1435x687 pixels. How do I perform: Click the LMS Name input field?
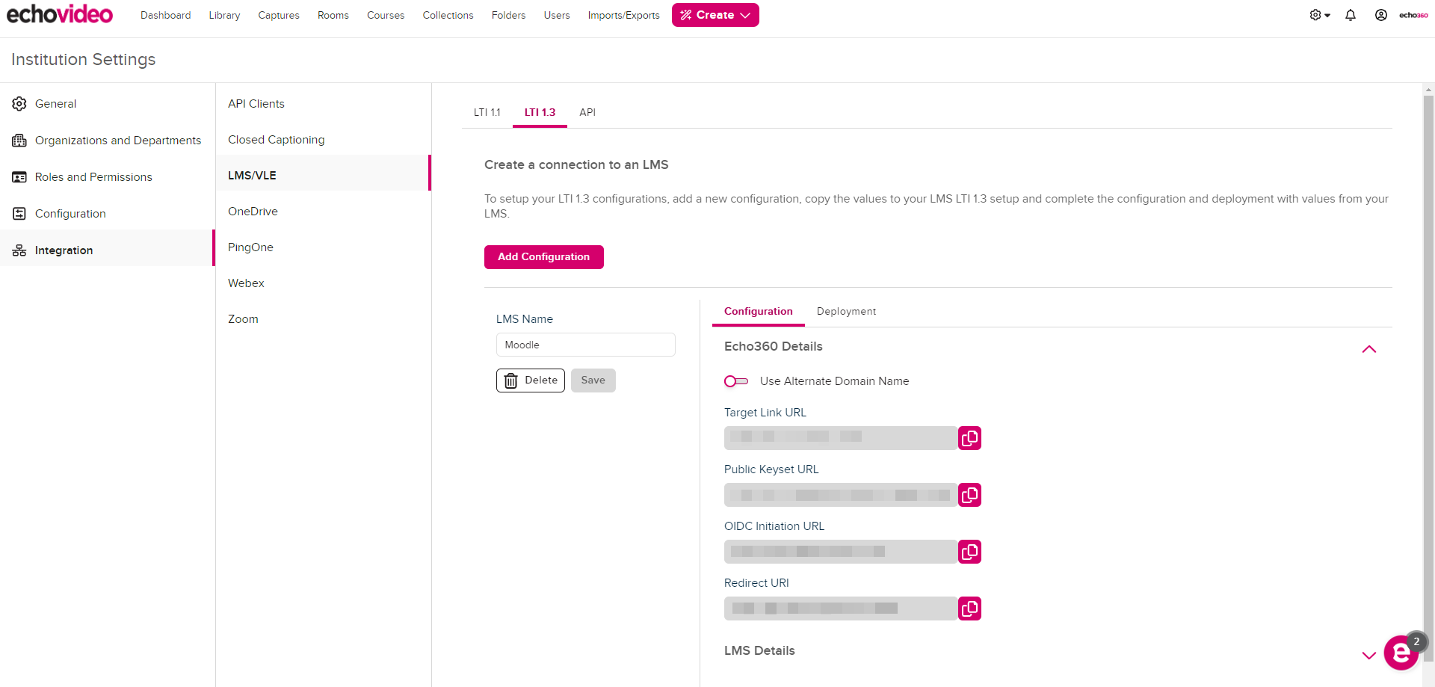(586, 345)
